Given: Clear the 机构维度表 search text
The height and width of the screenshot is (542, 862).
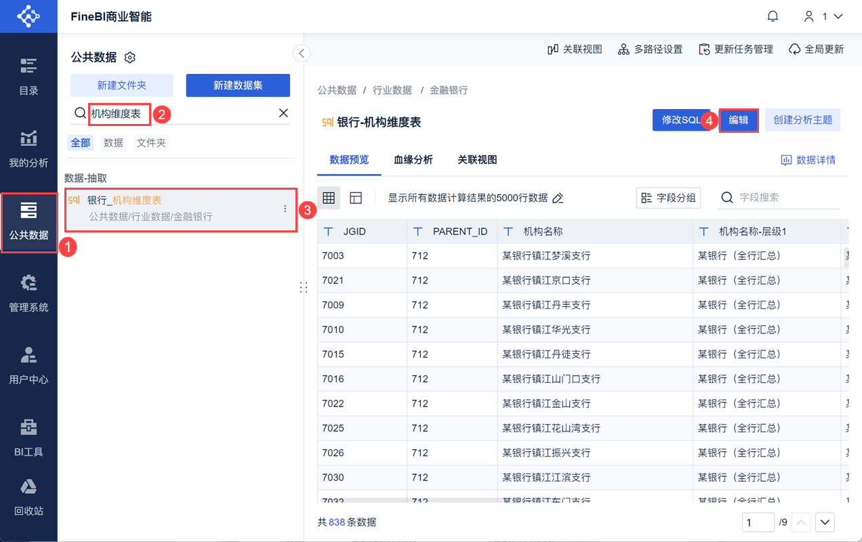Looking at the screenshot, I should click(284, 113).
